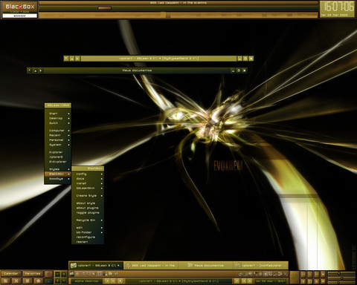Click the play icon in media controls
Image resolution: width=357 pixels, height=285 pixels.
pyautogui.click(x=310, y=275)
